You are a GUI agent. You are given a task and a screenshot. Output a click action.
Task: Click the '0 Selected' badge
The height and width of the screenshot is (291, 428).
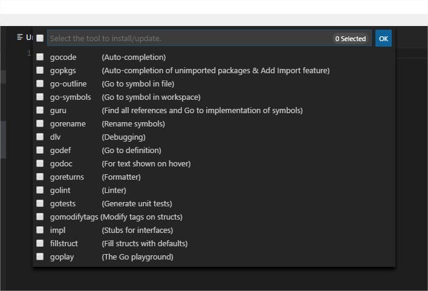coord(351,39)
